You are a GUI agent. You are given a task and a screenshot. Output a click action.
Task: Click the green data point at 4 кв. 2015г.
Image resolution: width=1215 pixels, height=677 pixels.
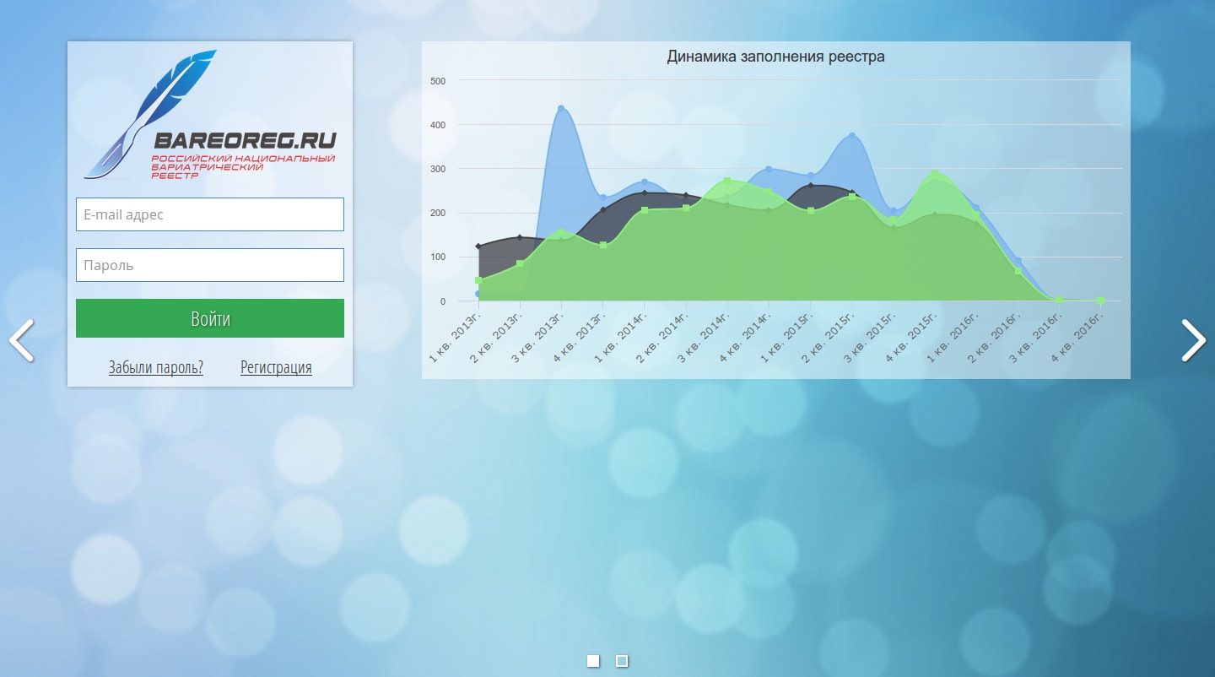[935, 175]
